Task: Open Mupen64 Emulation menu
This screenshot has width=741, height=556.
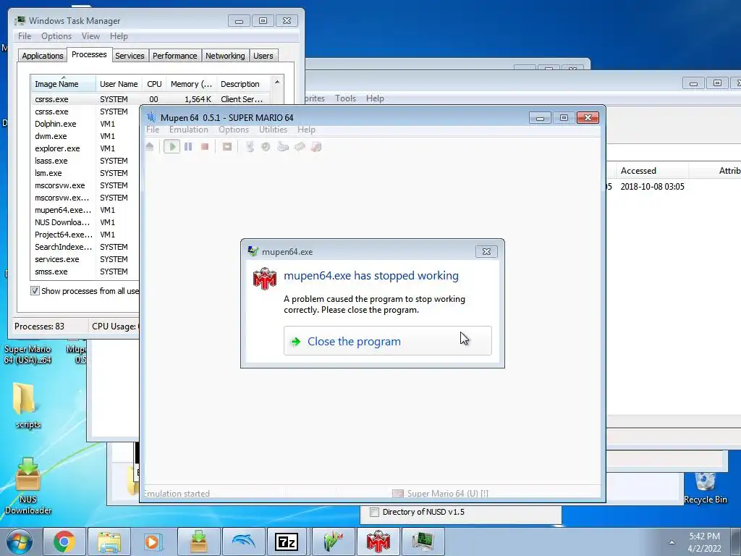Action: click(189, 130)
